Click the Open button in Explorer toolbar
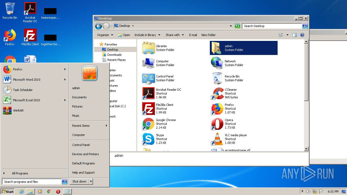The width and height of the screenshot is (347, 195). point(124,35)
